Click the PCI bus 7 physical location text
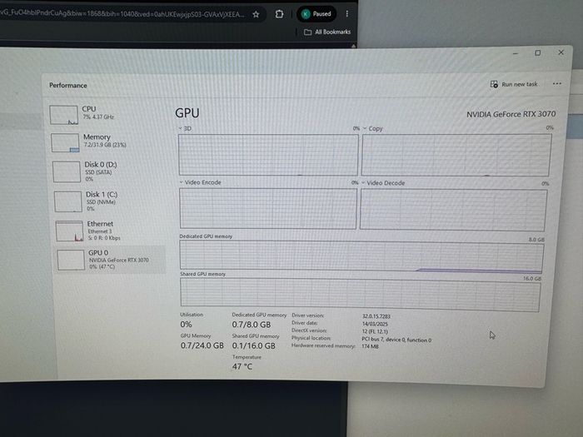 point(396,340)
